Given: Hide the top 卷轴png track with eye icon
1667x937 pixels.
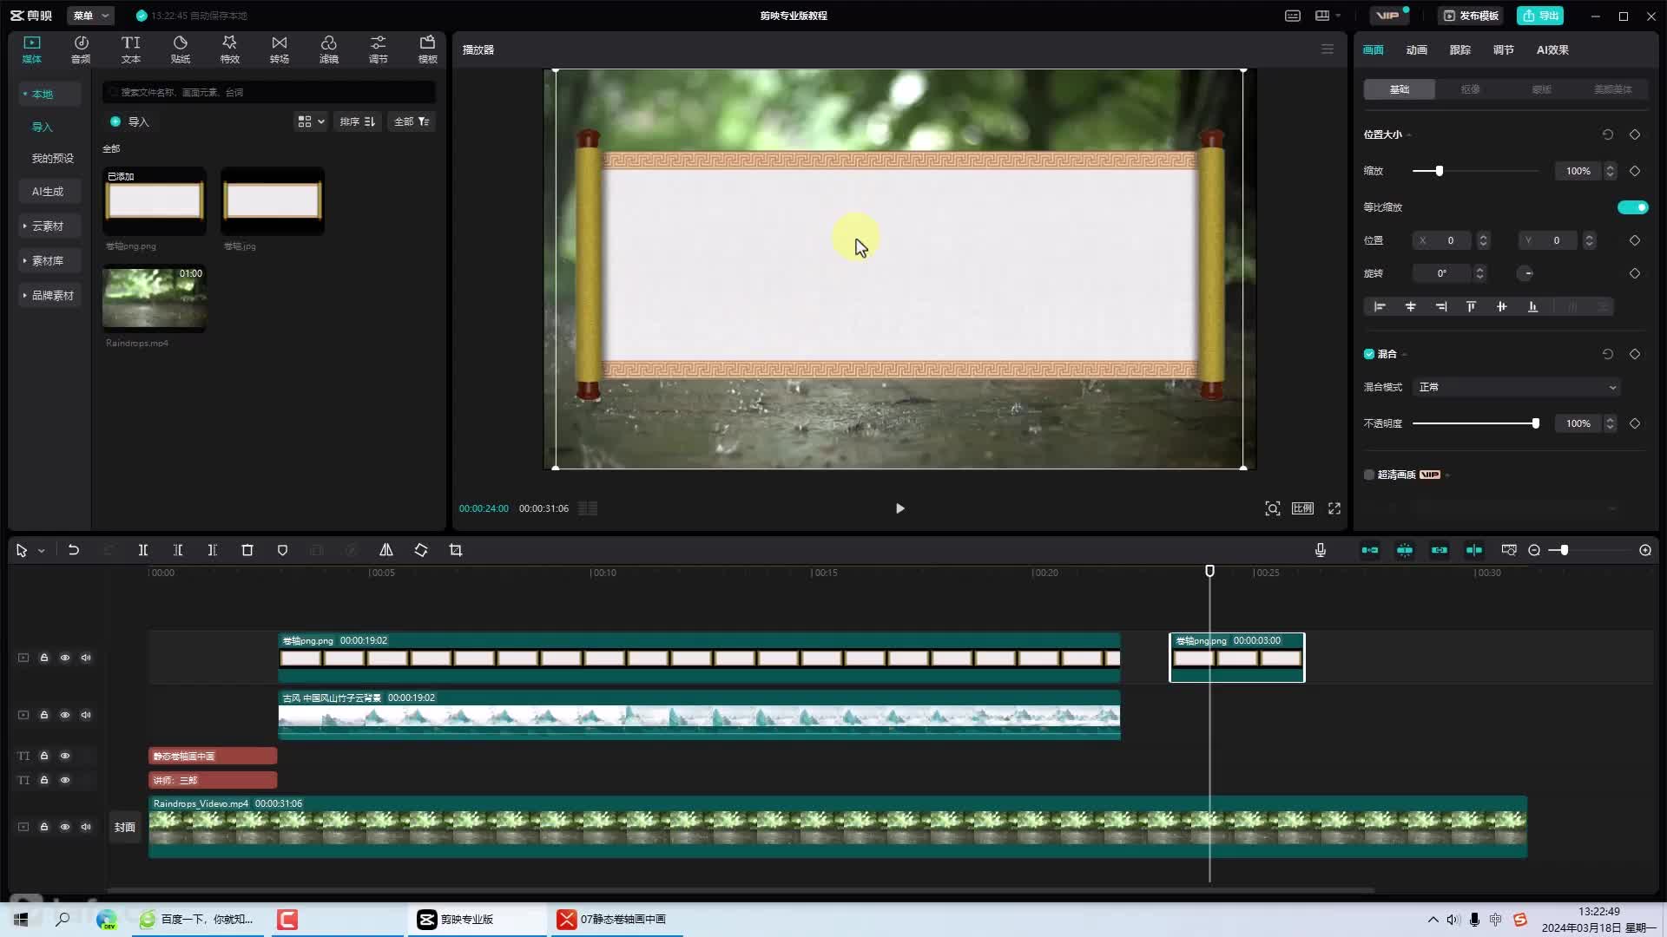Looking at the screenshot, I should tap(65, 658).
